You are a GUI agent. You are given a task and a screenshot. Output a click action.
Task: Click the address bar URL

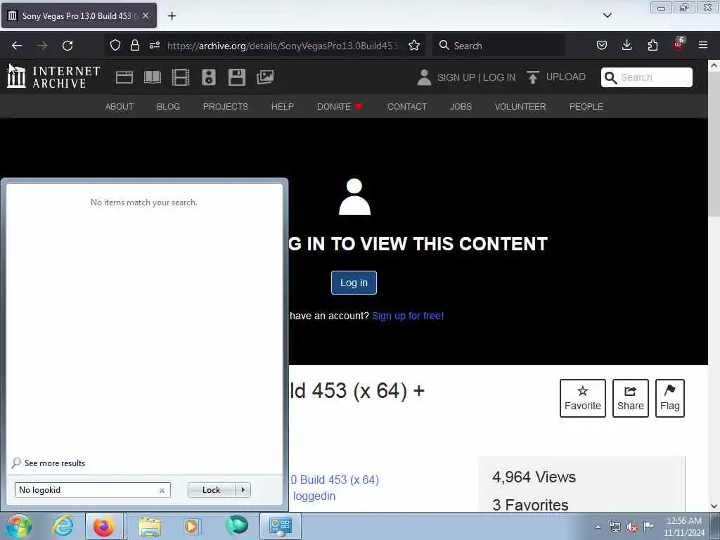point(283,46)
